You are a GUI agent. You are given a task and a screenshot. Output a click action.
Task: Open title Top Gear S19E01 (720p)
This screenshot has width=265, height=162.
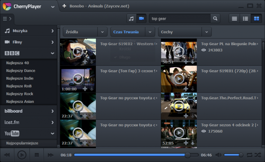tap(229, 71)
